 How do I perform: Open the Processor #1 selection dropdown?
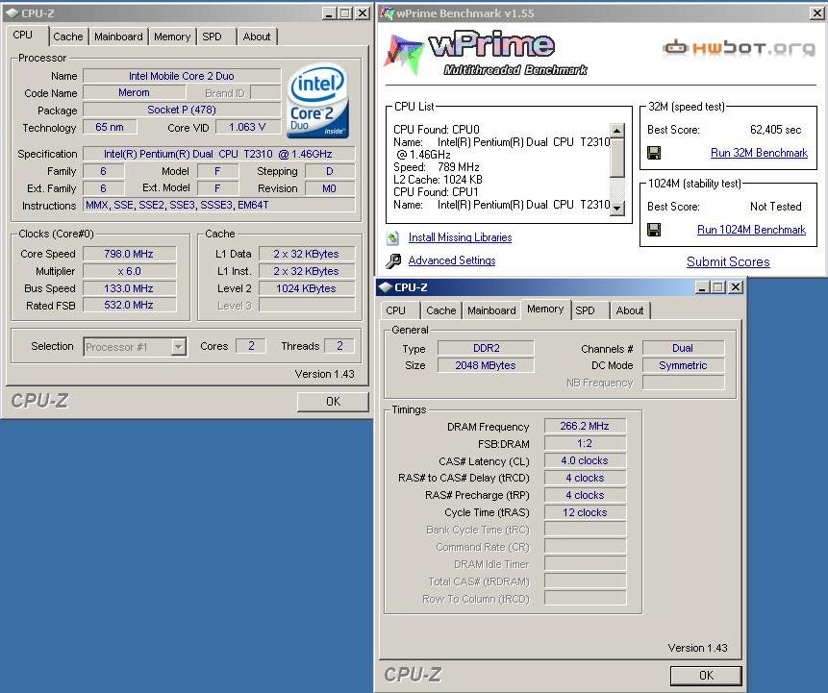pos(179,347)
